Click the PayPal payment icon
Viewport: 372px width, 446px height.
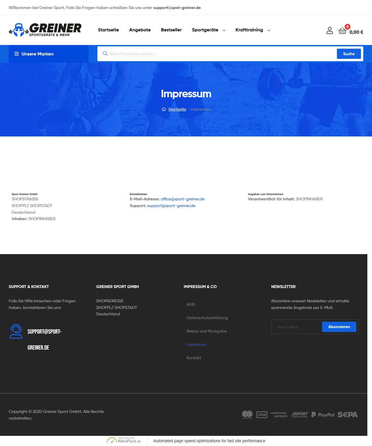pyautogui.click(x=323, y=415)
